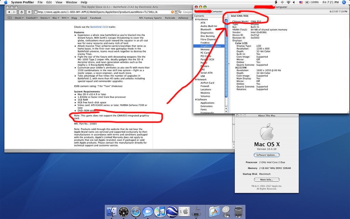The image size is (350, 219).
Task: Open the Parkside bookmark
Action: pyautogui.click(x=170, y=18)
